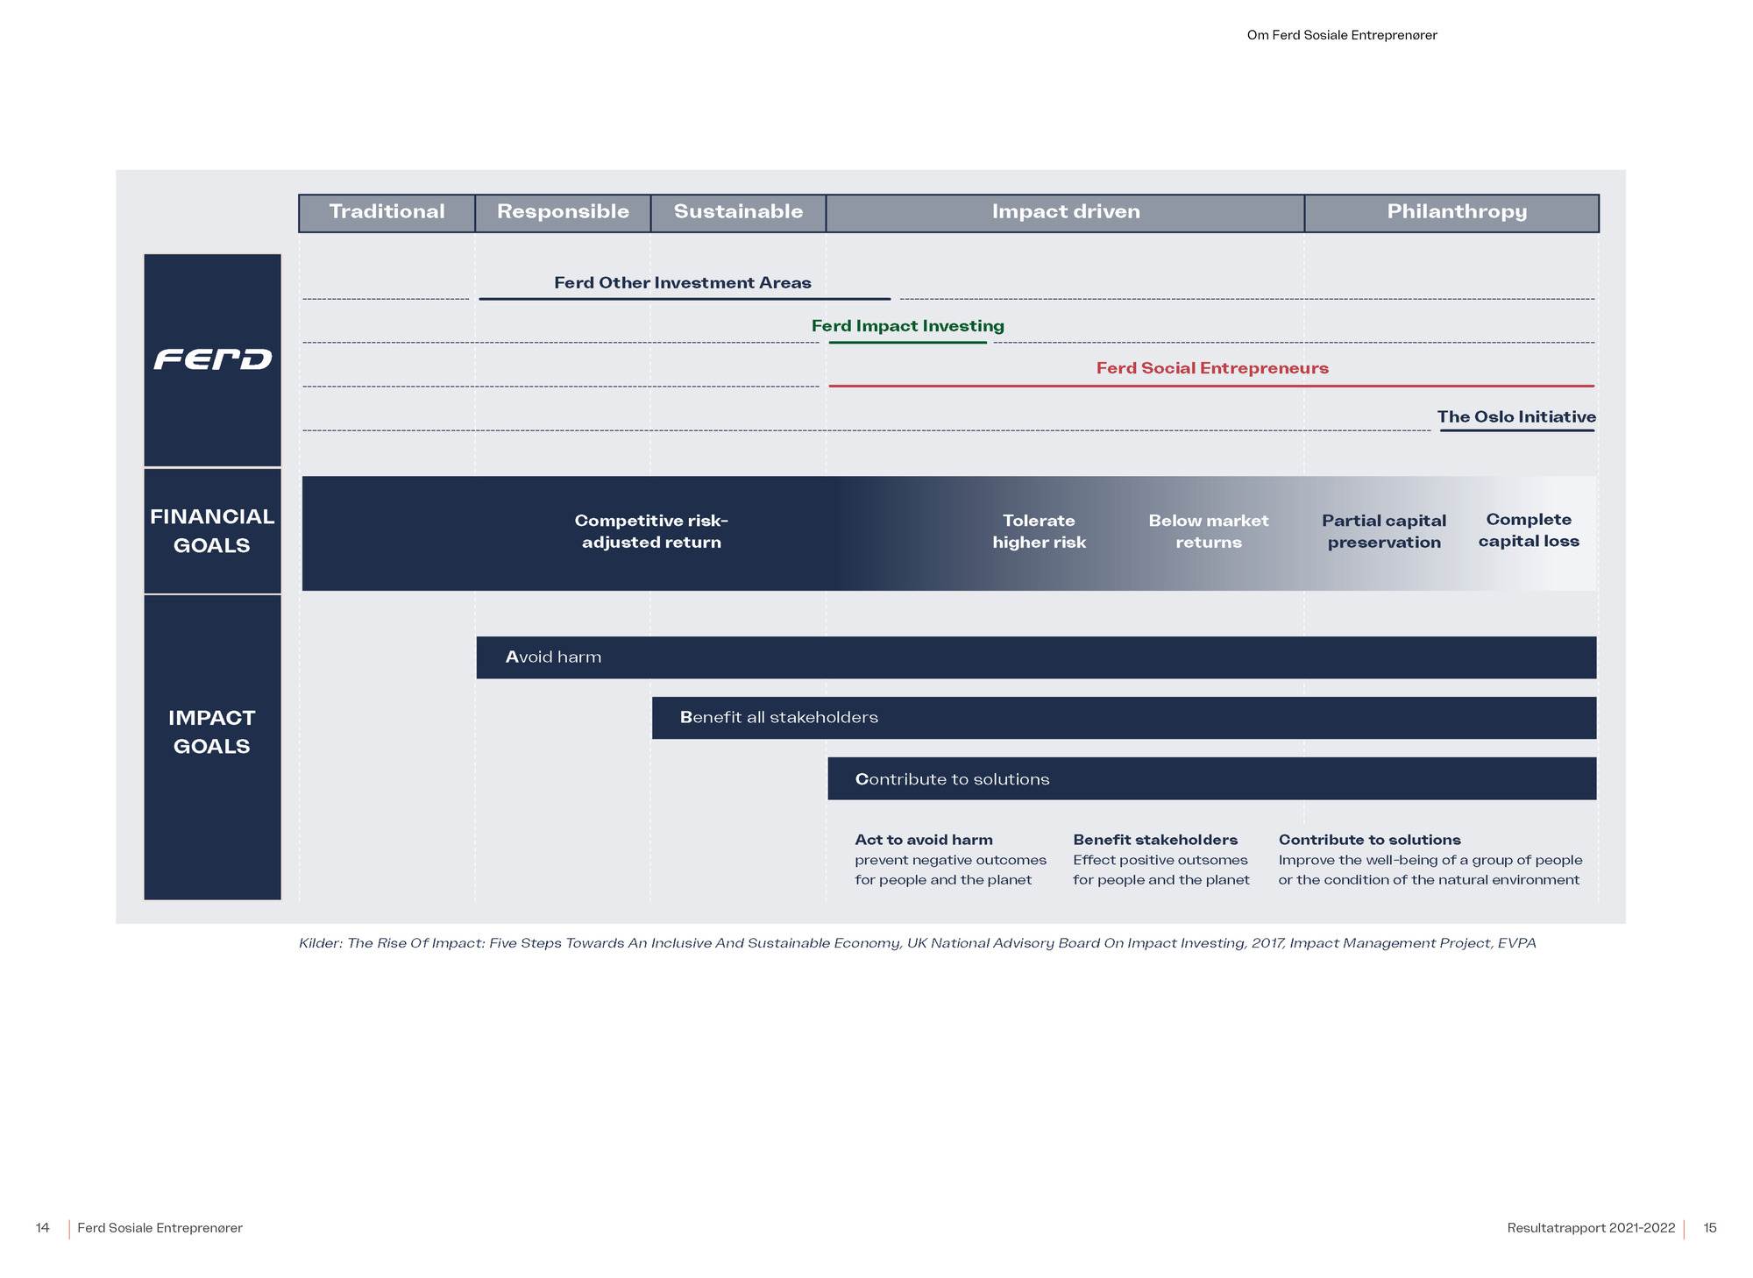1753x1278 pixels.
Task: Select the Impact driven column header
Action: pos(1065,213)
